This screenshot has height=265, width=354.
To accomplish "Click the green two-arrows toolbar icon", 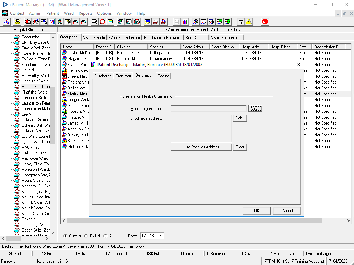I will pos(227,22).
